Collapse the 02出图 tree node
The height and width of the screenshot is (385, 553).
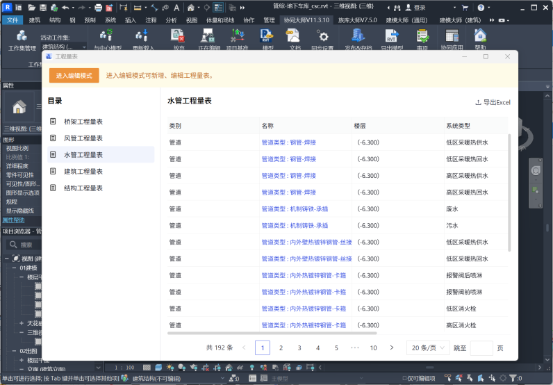click(x=15, y=351)
